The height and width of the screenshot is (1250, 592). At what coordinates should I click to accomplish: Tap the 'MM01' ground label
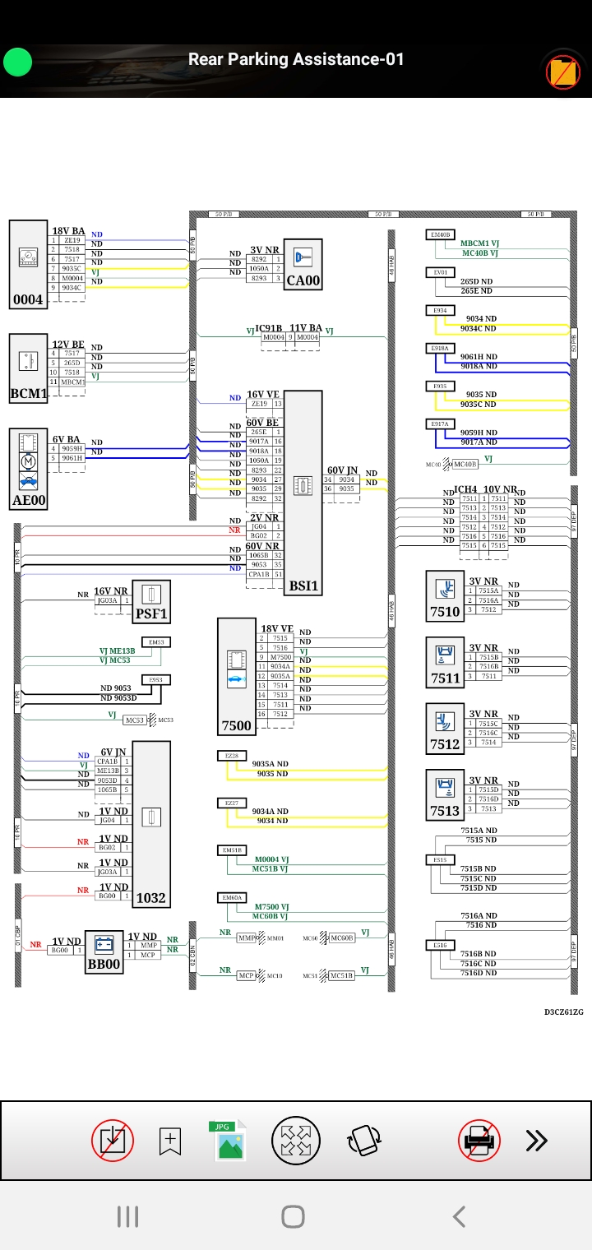(x=275, y=938)
